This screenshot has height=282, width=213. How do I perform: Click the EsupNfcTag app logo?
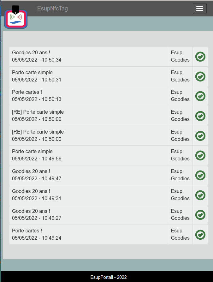click(16, 18)
